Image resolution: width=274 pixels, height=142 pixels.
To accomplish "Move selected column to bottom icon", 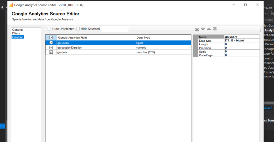I will pos(197,29).
